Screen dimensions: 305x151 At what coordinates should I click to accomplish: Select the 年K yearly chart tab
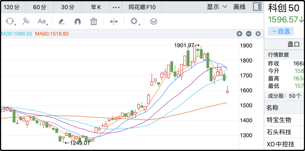(x=96, y=7)
